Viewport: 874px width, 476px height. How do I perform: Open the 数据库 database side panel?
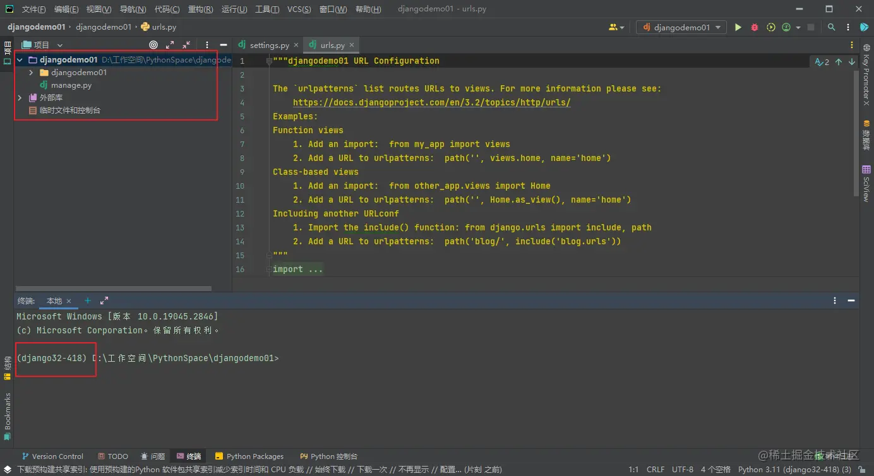coord(866,134)
